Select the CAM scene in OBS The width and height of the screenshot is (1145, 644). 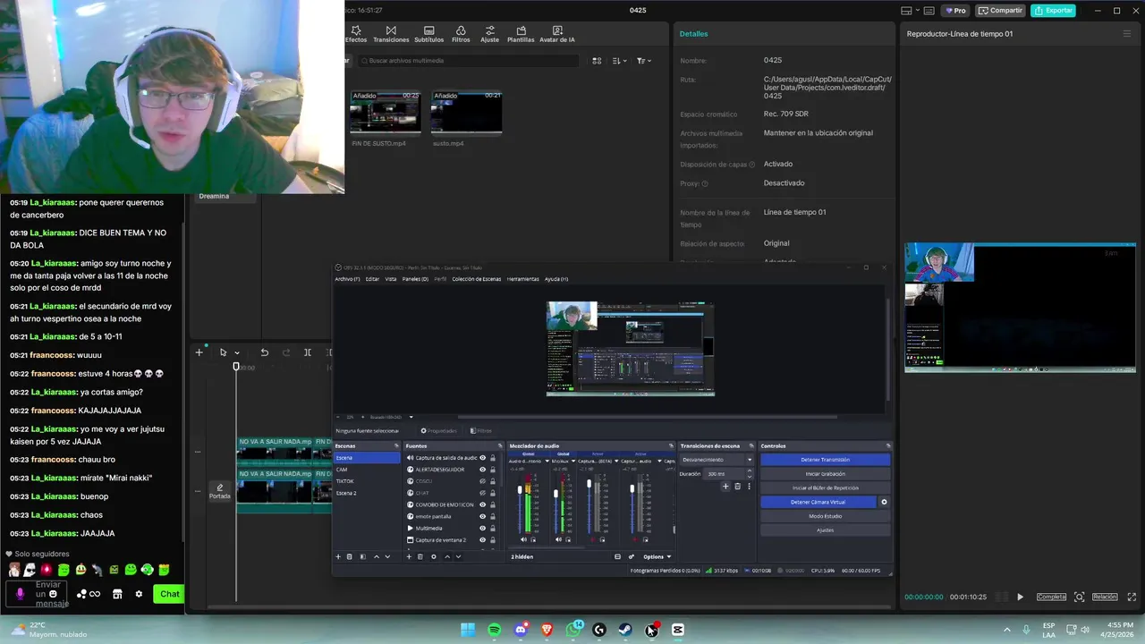pos(367,470)
